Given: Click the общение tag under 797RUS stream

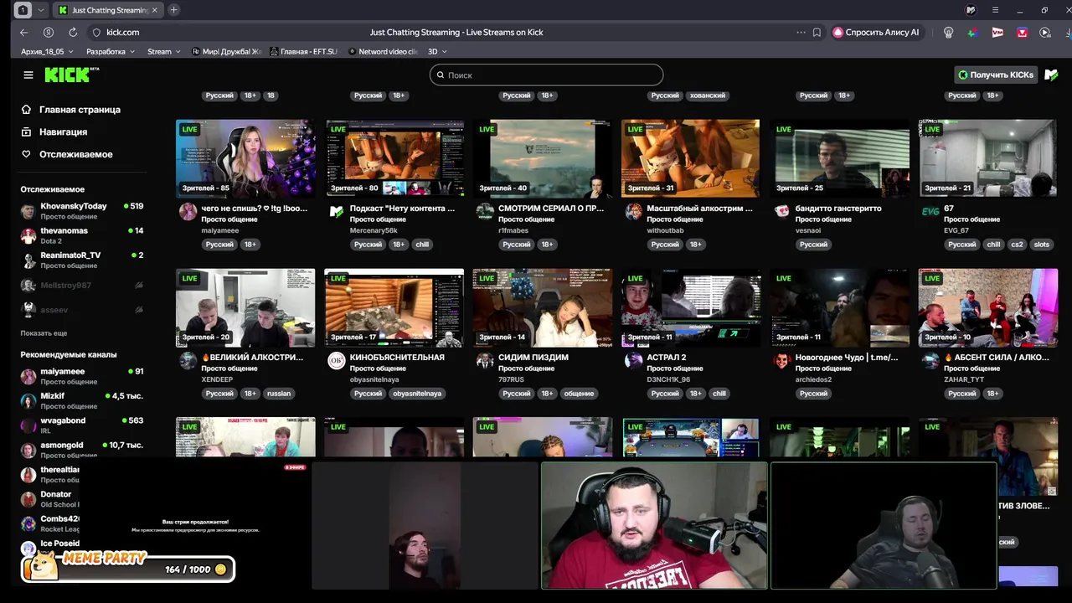Looking at the screenshot, I should [579, 394].
